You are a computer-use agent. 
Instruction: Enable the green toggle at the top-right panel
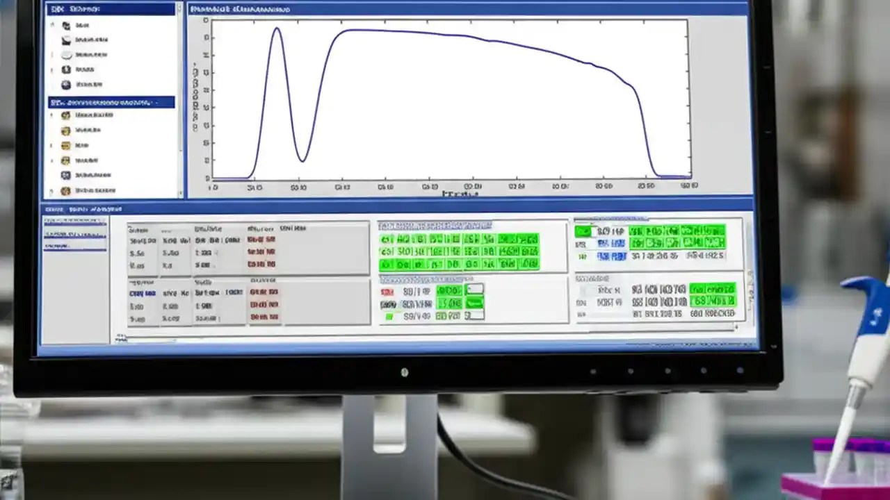click(x=584, y=231)
